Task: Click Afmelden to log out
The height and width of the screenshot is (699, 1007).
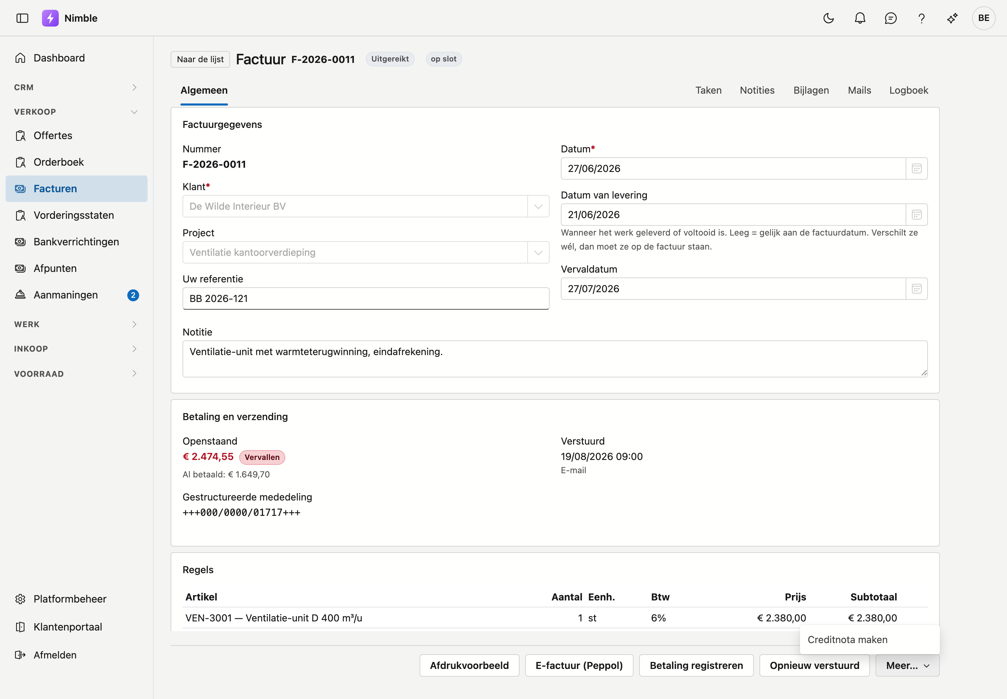Action: pos(76,655)
